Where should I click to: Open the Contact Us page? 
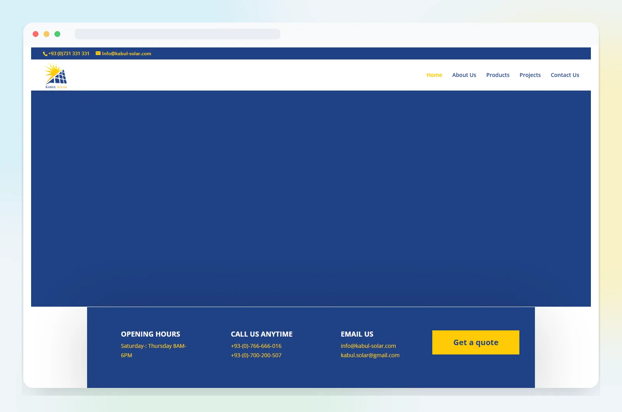(x=565, y=75)
